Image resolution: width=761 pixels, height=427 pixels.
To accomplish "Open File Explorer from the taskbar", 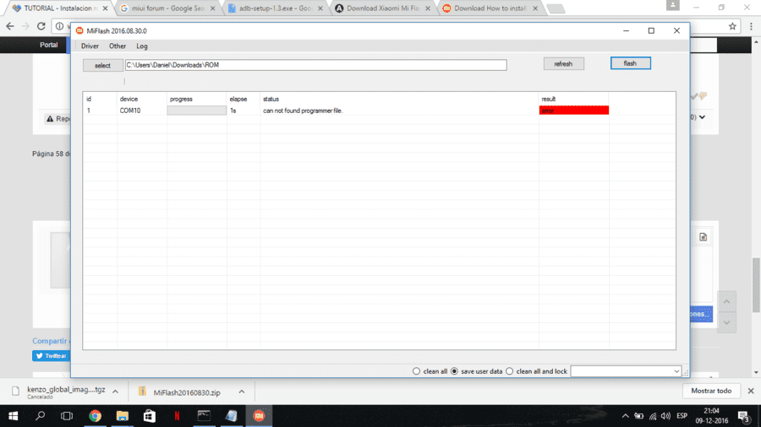I will [x=122, y=416].
